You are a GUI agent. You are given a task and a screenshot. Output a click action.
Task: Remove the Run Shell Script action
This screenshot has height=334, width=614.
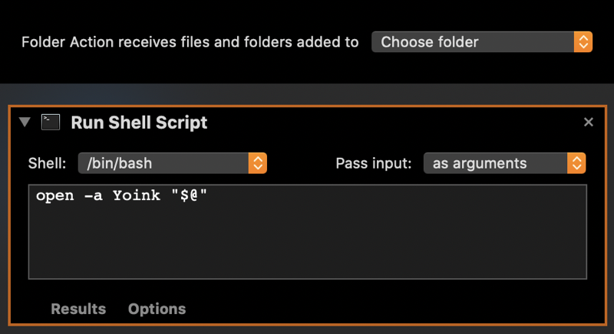[x=588, y=123]
